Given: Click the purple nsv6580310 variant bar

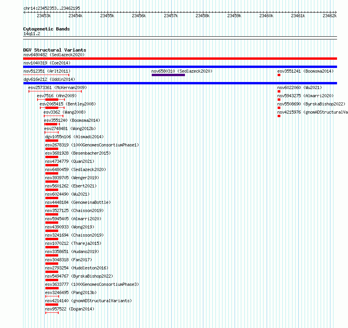Looking at the screenshot, I should click(168, 75).
